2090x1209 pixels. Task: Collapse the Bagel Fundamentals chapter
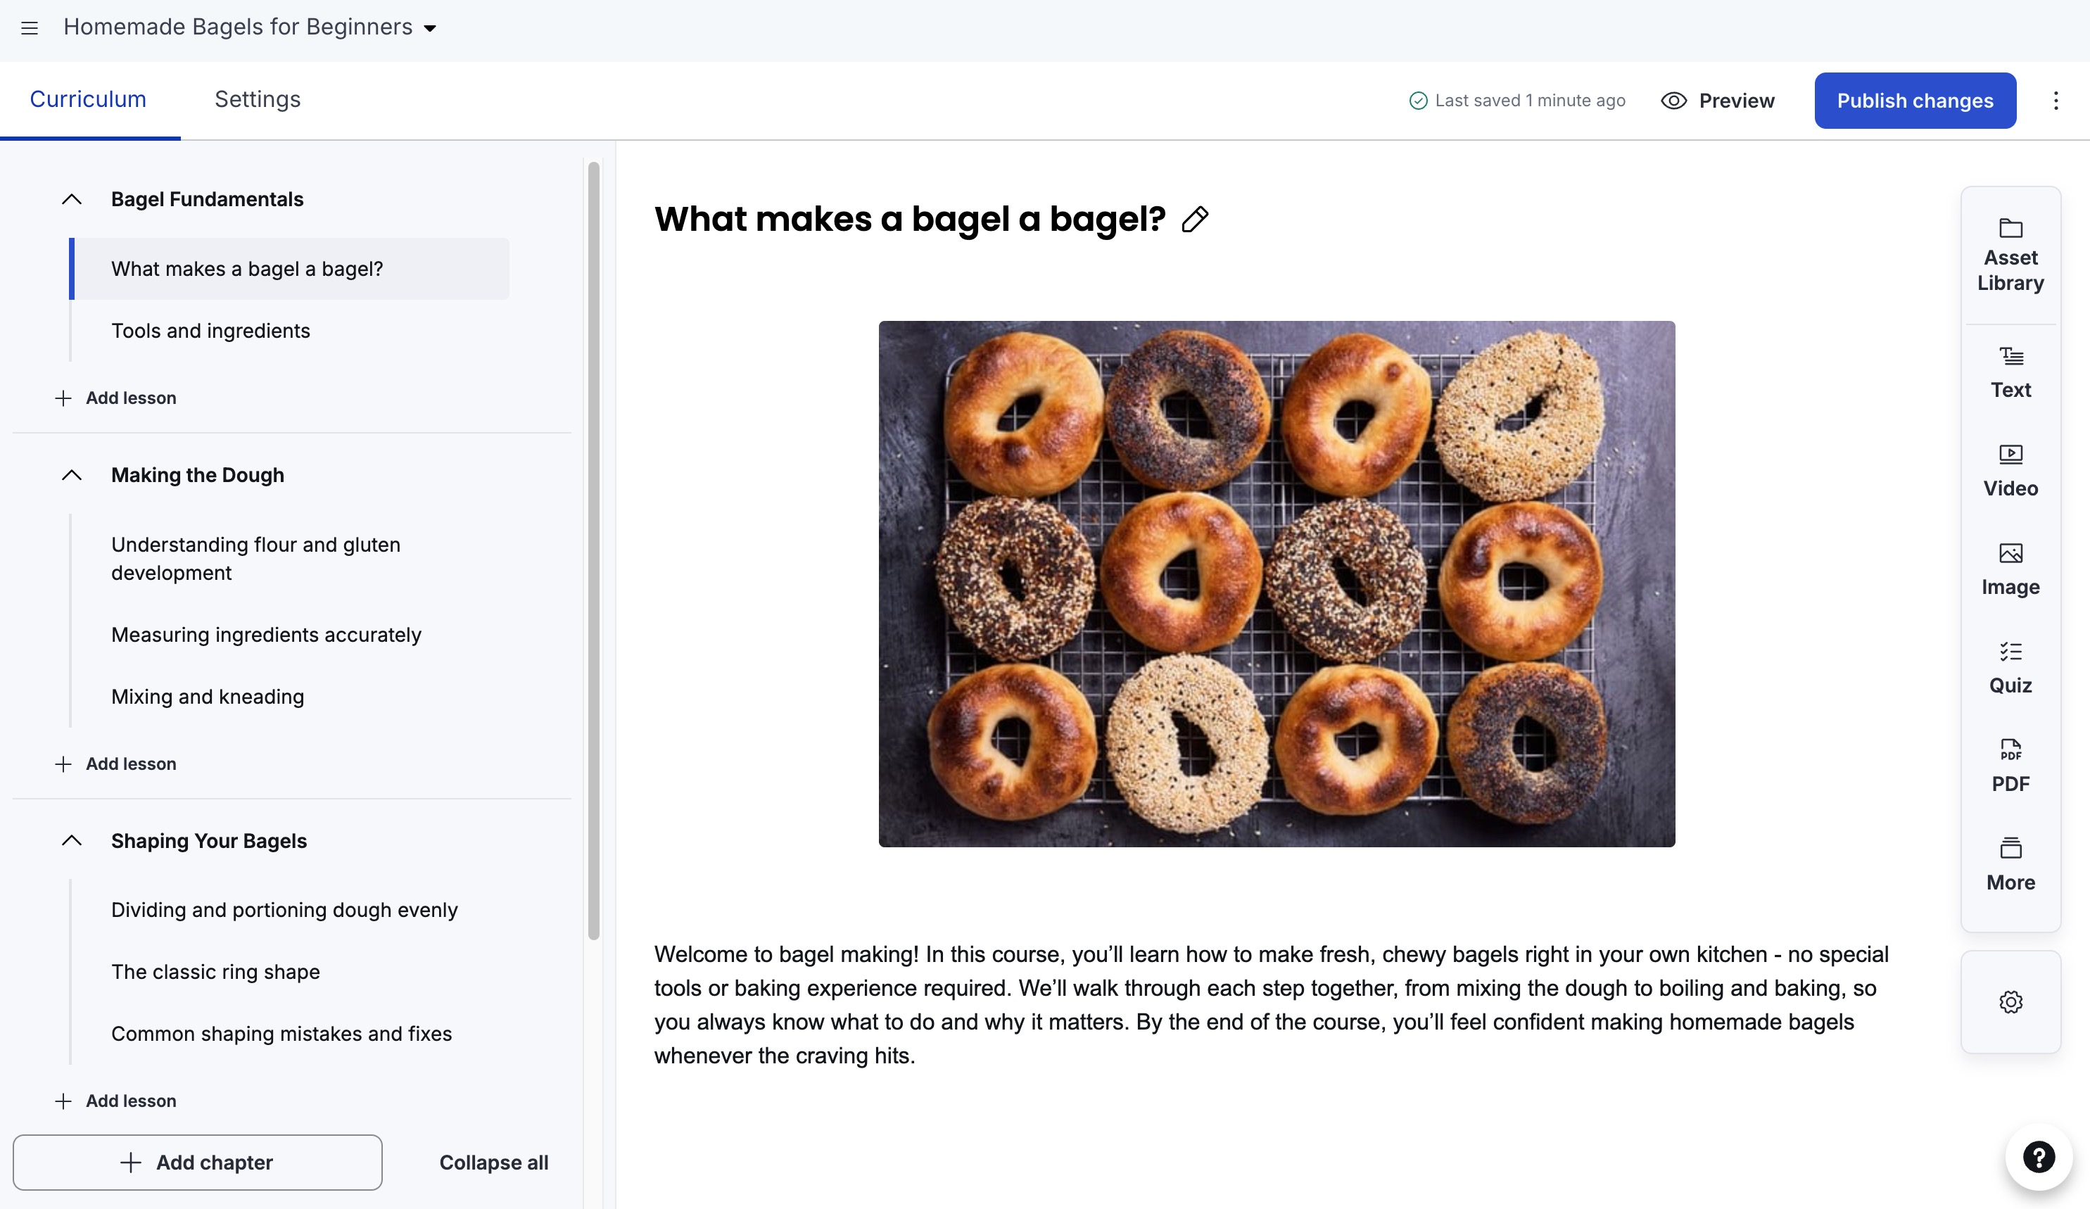tap(72, 199)
